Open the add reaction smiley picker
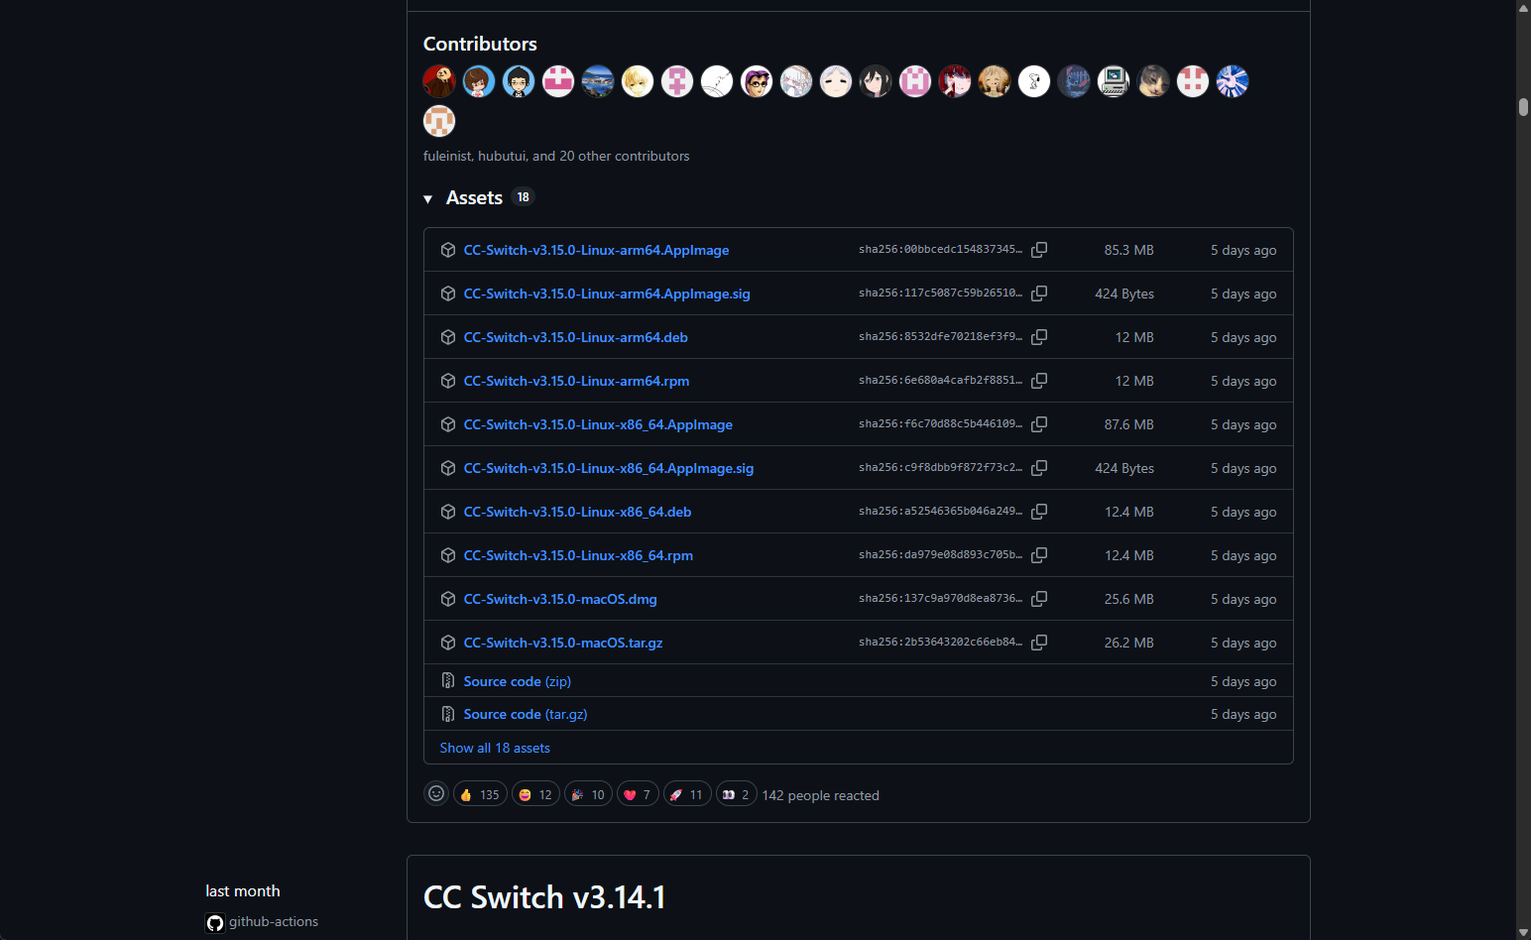 [x=436, y=794]
